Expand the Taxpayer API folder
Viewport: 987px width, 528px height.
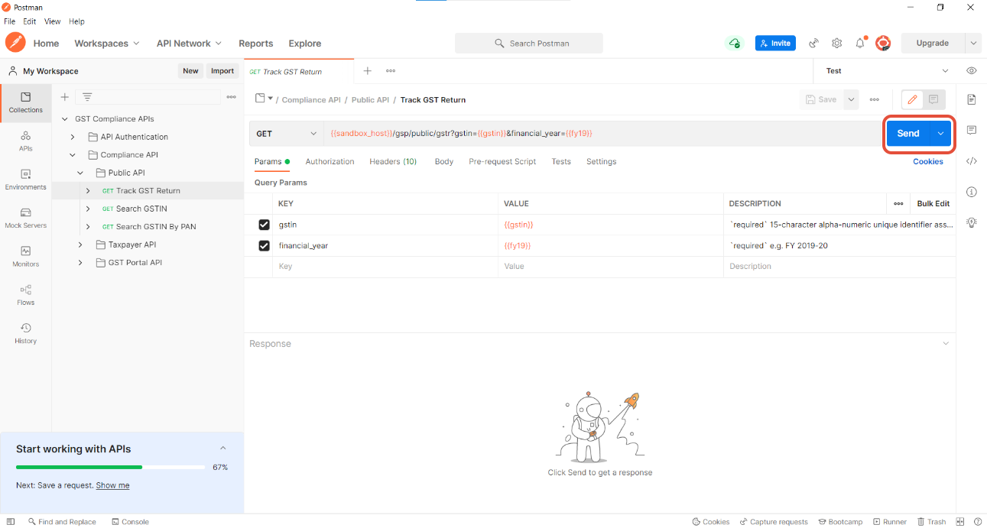tap(80, 245)
